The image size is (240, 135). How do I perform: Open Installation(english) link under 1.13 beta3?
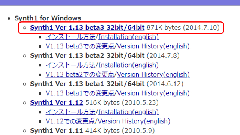[128, 37]
